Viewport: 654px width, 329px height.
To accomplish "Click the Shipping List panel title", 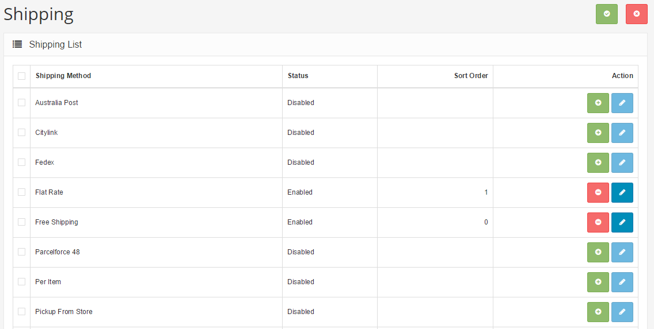I will 55,45.
